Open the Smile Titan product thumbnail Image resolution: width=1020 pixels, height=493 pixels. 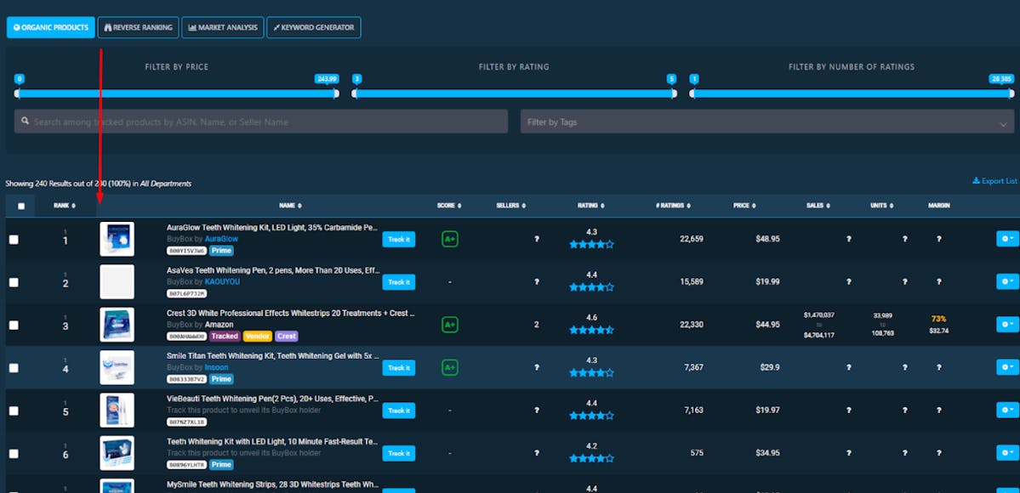point(117,367)
